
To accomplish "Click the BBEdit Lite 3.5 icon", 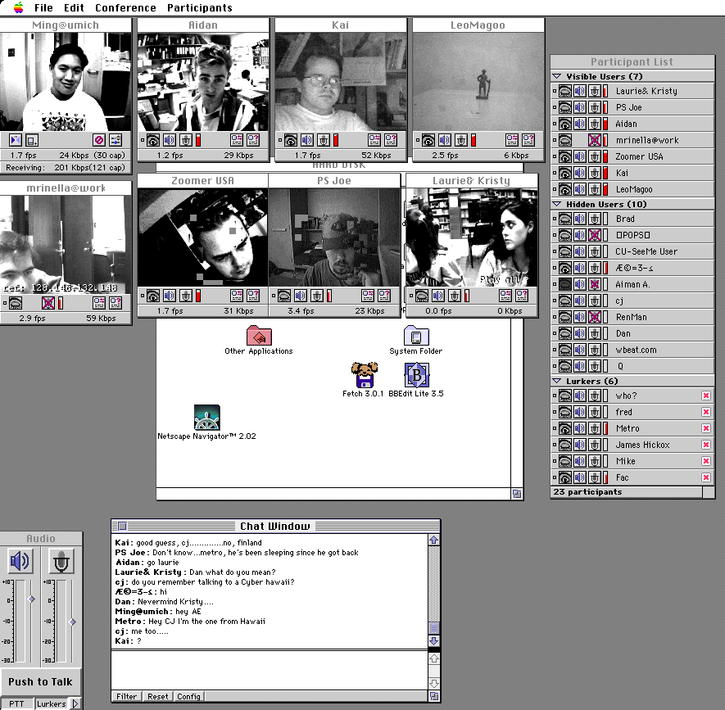I will click(416, 375).
